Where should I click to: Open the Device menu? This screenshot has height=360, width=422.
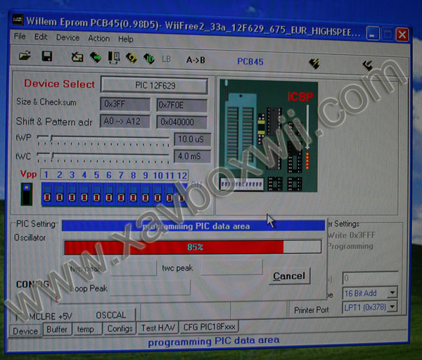(x=68, y=37)
